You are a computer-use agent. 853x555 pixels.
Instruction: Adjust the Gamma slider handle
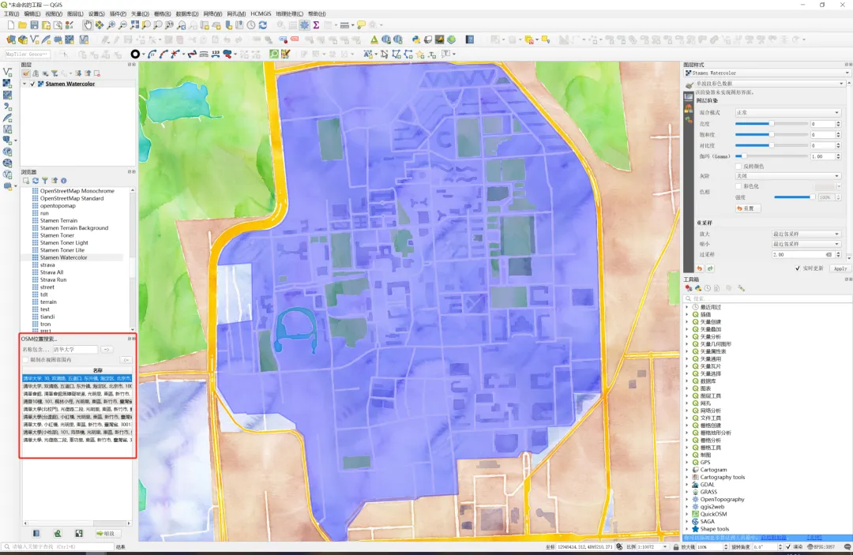[745, 156]
